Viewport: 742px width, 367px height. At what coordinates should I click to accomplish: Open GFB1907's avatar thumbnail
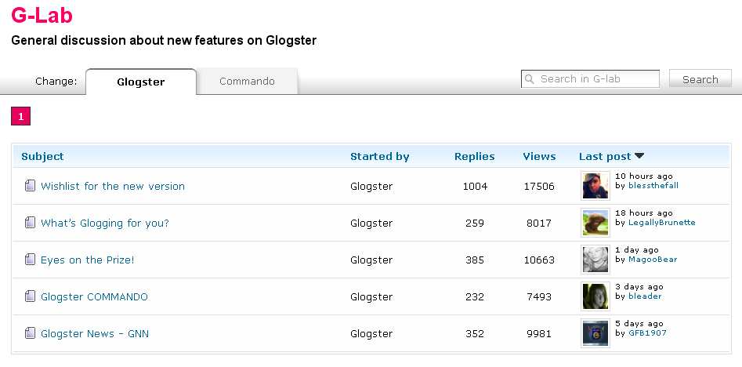(x=595, y=333)
